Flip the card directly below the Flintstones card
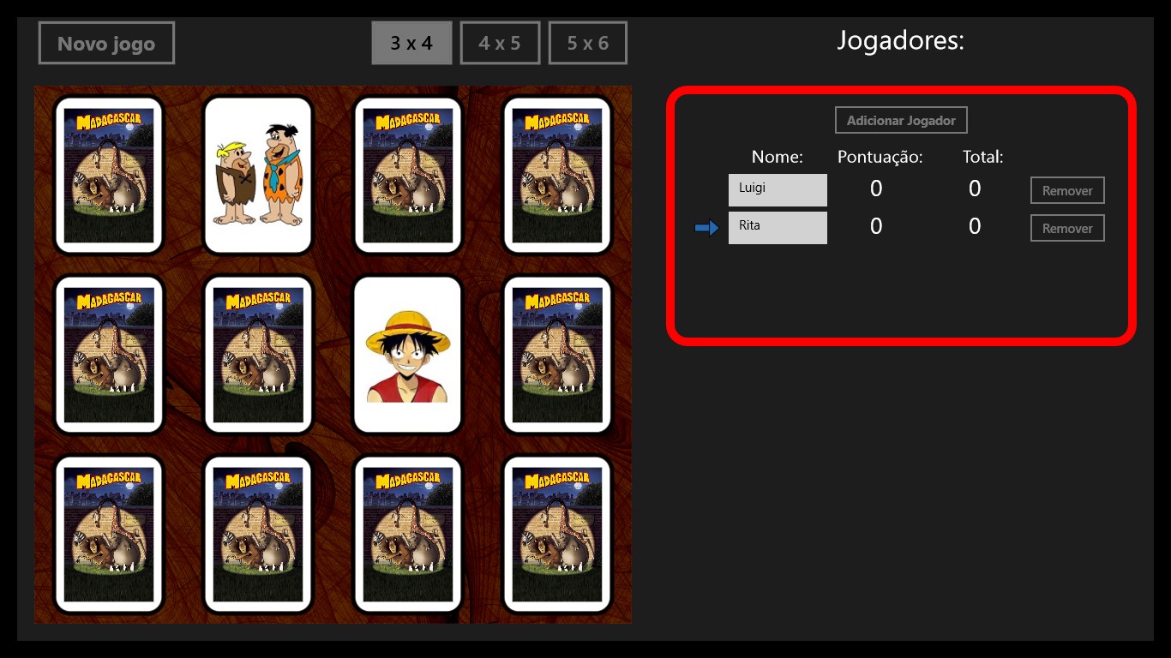The width and height of the screenshot is (1171, 658). tap(258, 355)
